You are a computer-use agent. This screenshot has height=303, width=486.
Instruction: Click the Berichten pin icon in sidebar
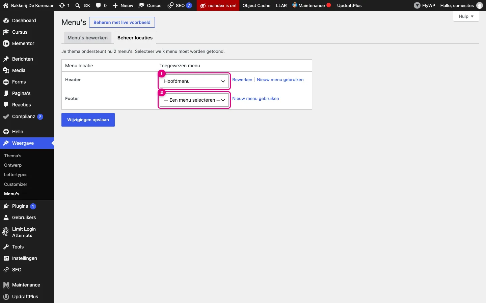(x=6, y=59)
